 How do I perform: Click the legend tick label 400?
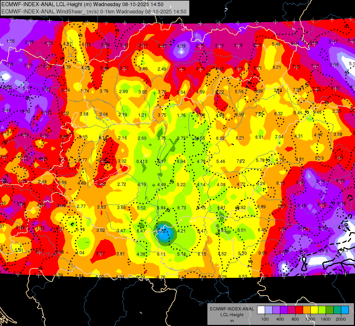click(280, 319)
